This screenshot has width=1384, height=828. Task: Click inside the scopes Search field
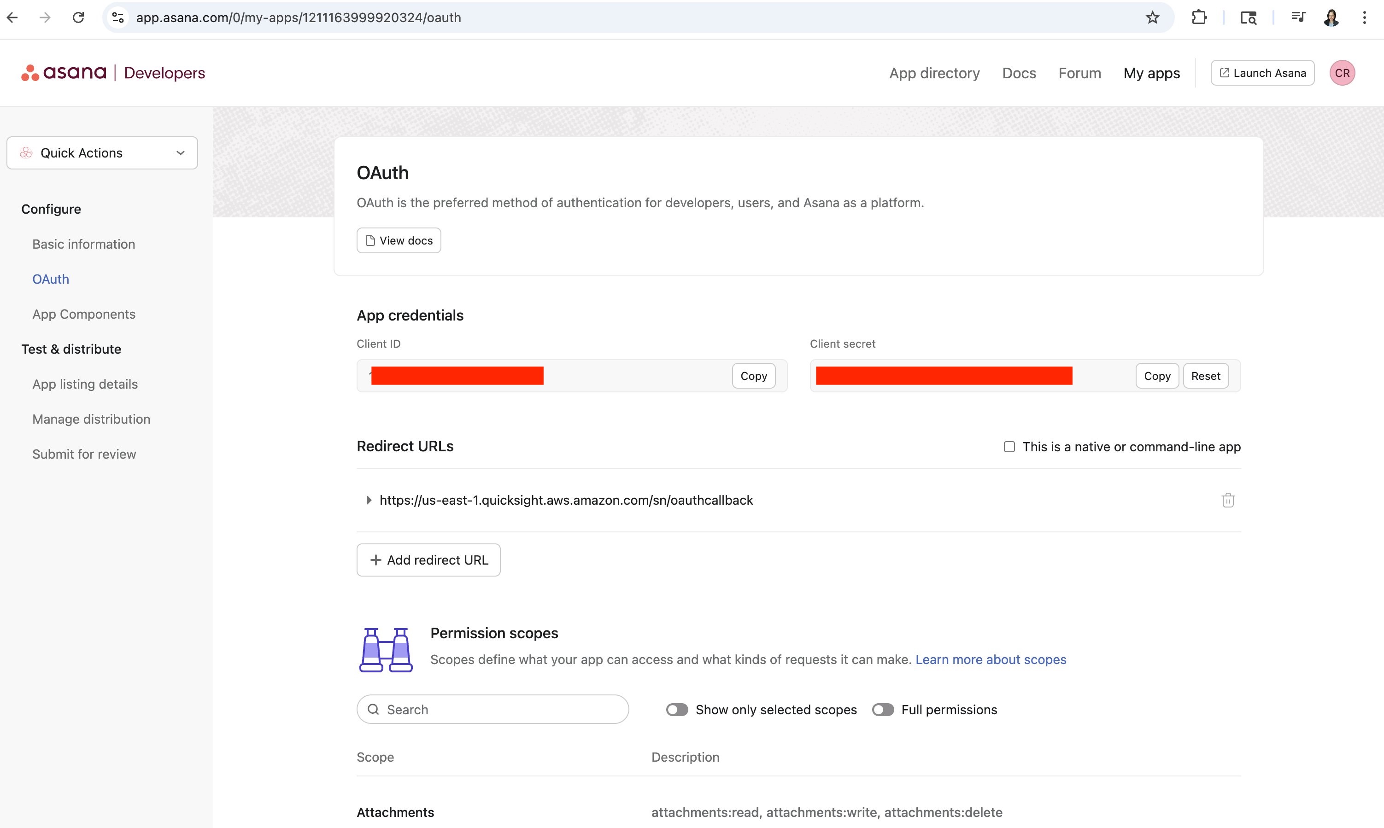491,709
